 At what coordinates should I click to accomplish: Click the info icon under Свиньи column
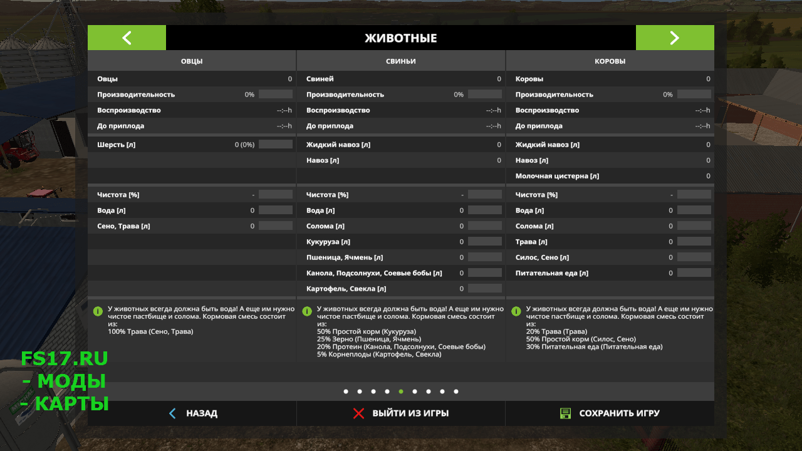[307, 311]
